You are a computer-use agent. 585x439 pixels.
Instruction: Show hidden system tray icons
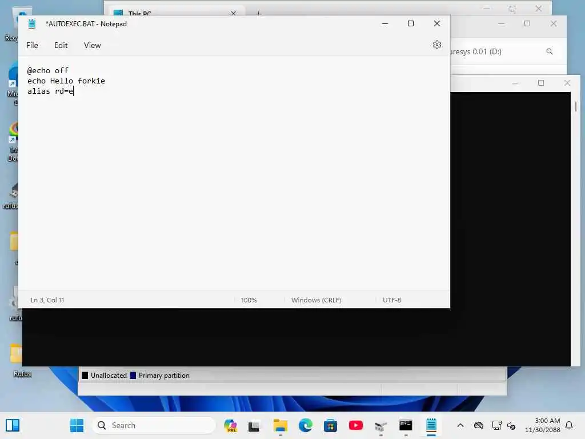click(460, 425)
